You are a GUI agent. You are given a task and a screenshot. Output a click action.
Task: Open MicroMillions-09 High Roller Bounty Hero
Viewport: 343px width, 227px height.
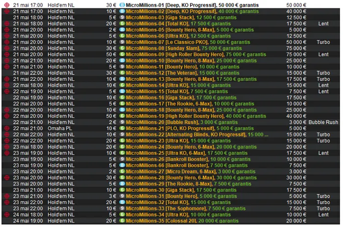pyautogui.click(x=196, y=54)
